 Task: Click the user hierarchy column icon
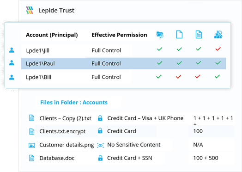pos(218,35)
